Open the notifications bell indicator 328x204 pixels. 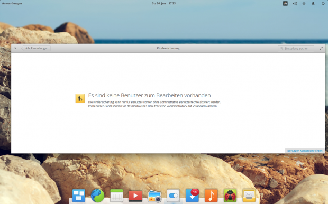[313, 3]
